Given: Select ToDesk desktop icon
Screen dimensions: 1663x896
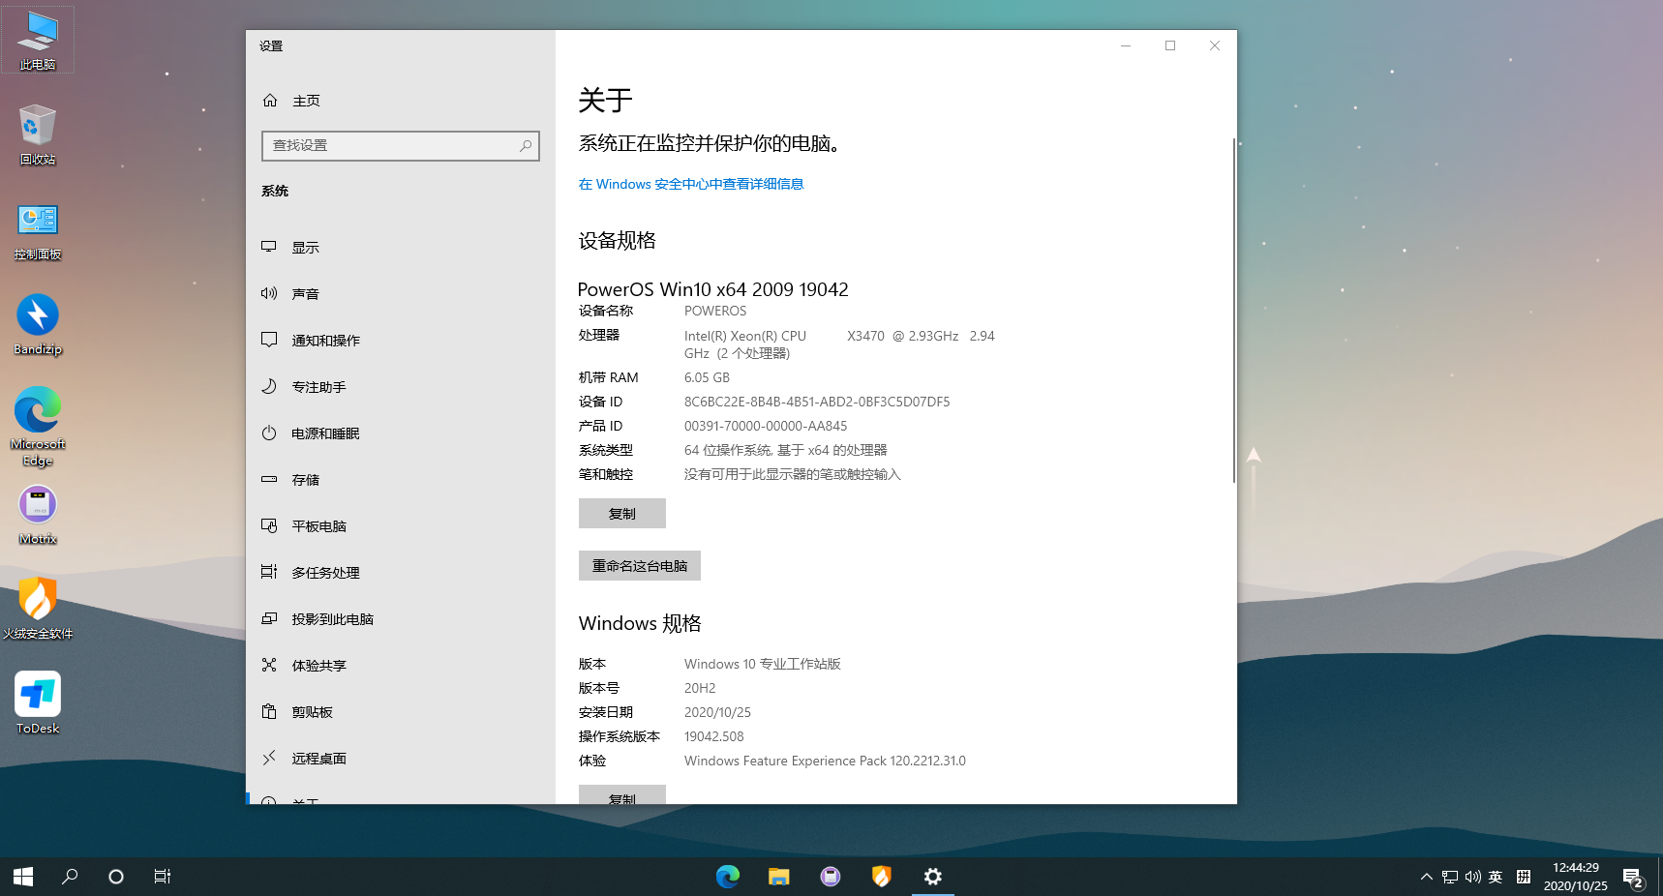Looking at the screenshot, I should [38, 704].
